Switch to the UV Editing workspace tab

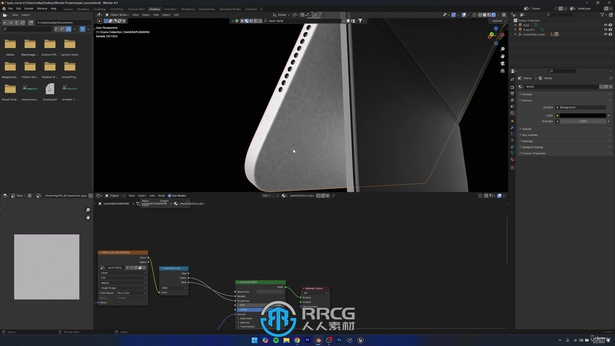click(x=116, y=9)
